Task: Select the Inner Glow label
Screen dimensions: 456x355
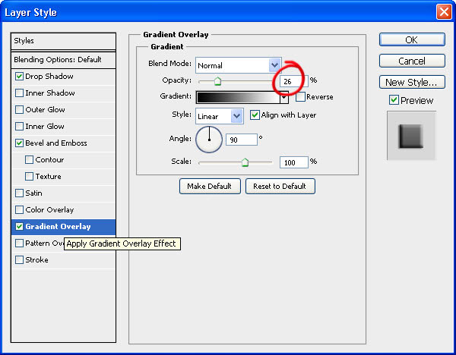Action: point(45,126)
